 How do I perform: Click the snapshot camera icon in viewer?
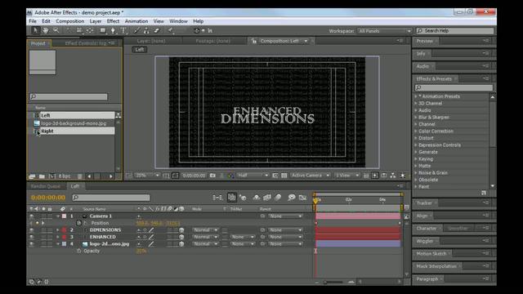click(x=212, y=176)
